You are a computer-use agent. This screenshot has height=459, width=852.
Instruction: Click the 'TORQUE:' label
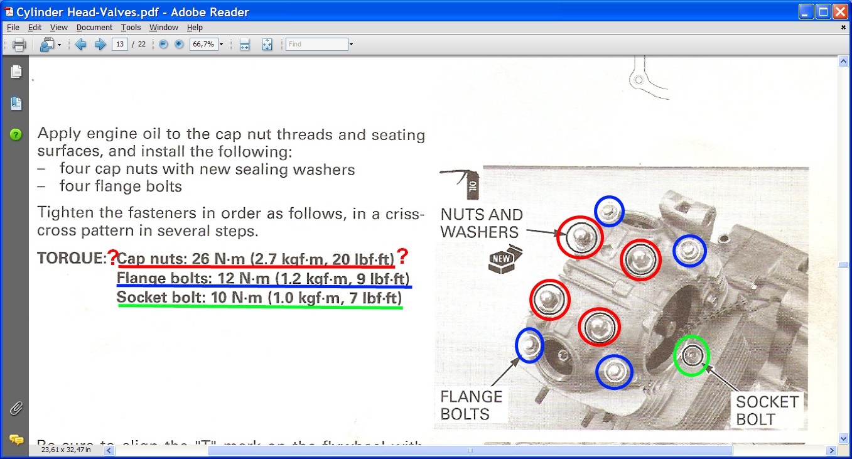coord(72,258)
